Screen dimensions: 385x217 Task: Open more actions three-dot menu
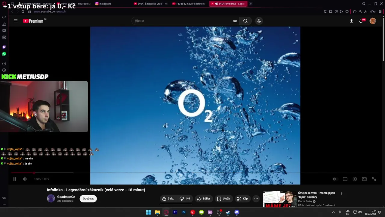tap(256, 199)
